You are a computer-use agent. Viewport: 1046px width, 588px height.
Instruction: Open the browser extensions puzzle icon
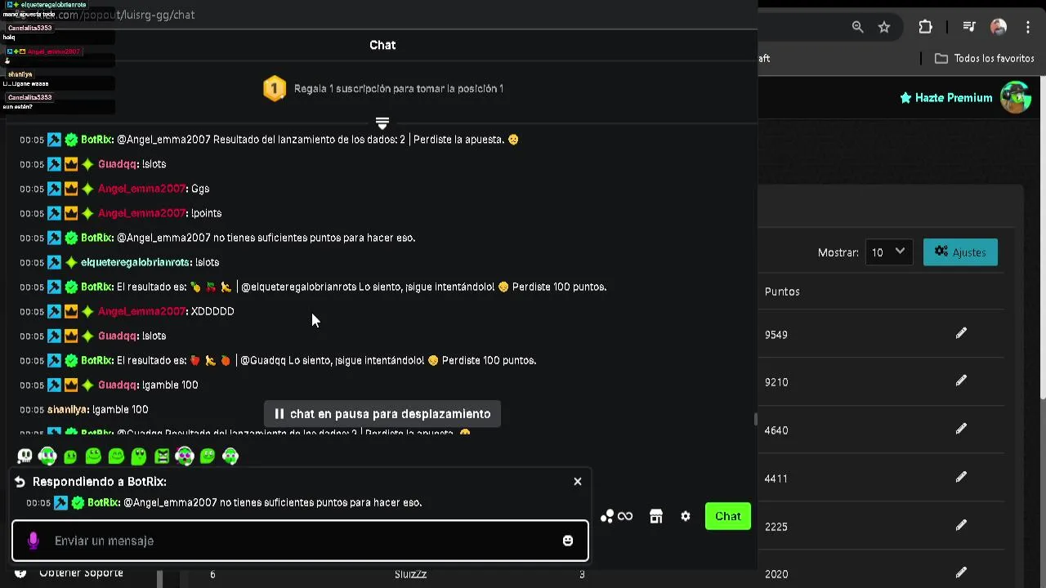click(925, 27)
